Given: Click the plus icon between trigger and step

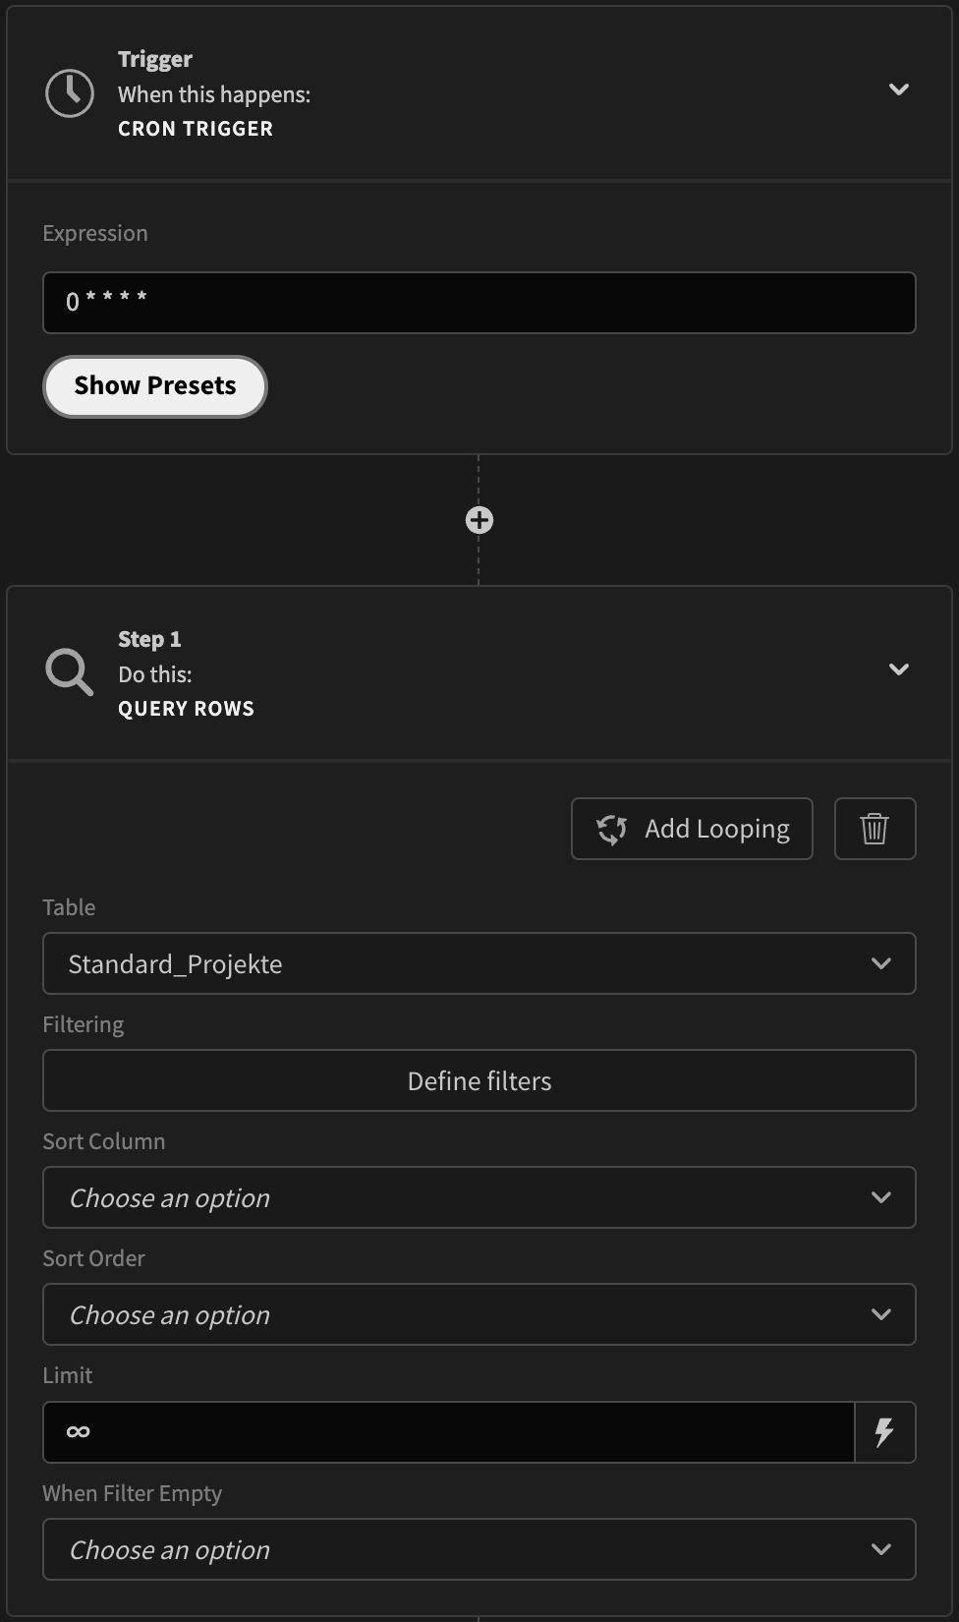Looking at the screenshot, I should [479, 519].
